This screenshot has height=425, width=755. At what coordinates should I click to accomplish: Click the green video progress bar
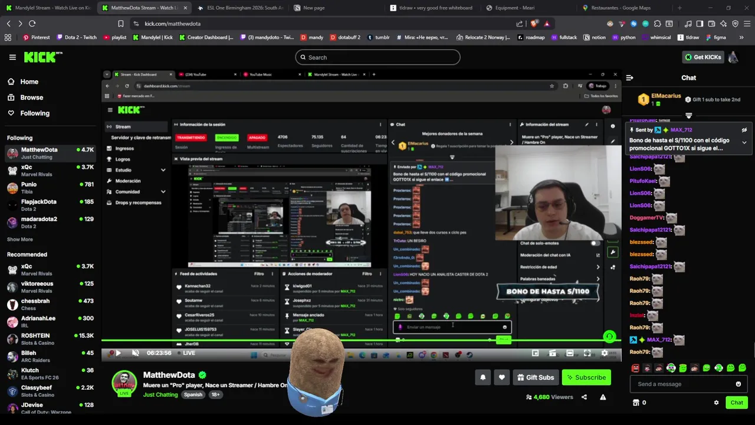(x=361, y=341)
